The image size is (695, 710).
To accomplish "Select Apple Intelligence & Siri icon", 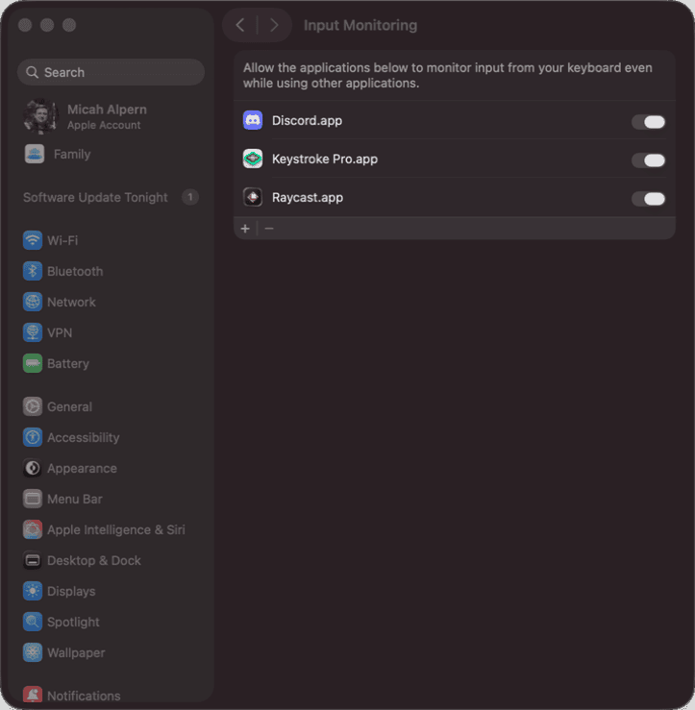I will click(x=33, y=529).
